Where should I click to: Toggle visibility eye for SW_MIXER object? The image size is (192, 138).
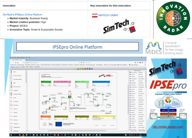[x=130, y=83]
